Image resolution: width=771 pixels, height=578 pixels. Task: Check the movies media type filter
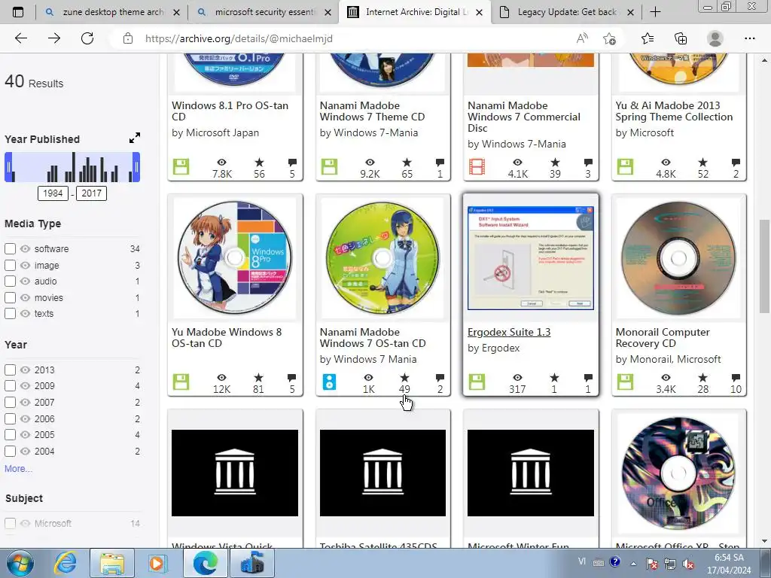11,298
